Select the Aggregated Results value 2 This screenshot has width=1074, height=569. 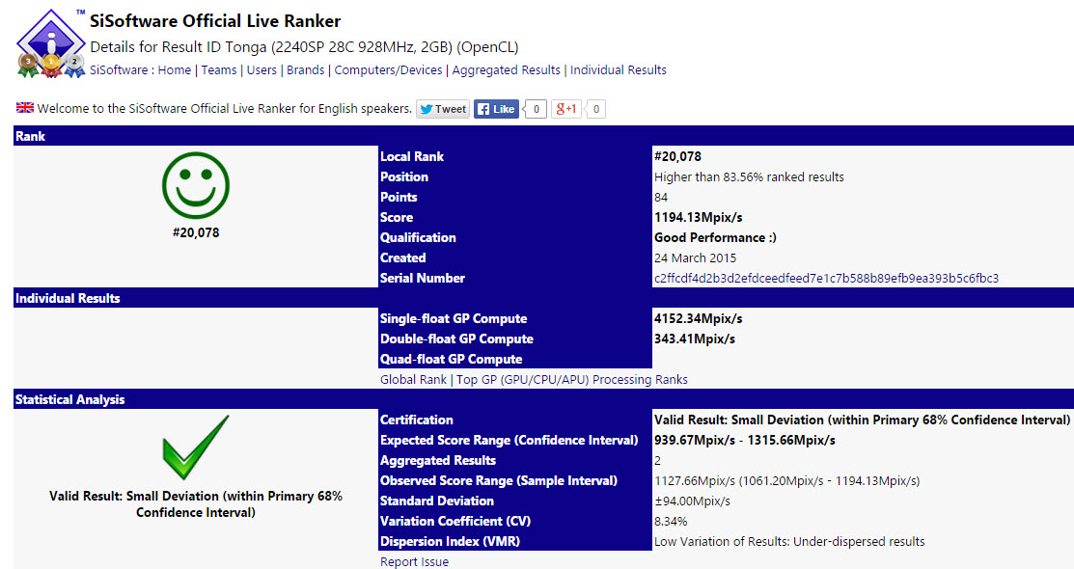(x=657, y=460)
